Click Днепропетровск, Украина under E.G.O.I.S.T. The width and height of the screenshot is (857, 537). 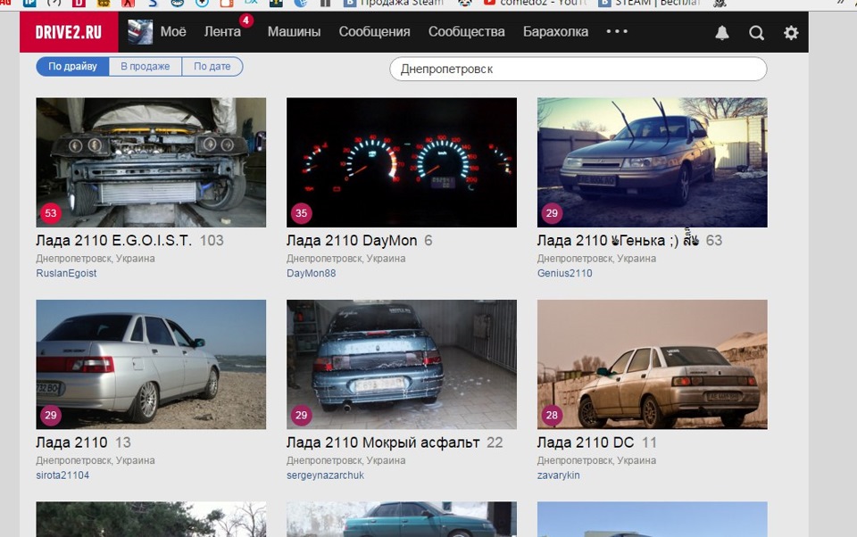click(x=96, y=259)
